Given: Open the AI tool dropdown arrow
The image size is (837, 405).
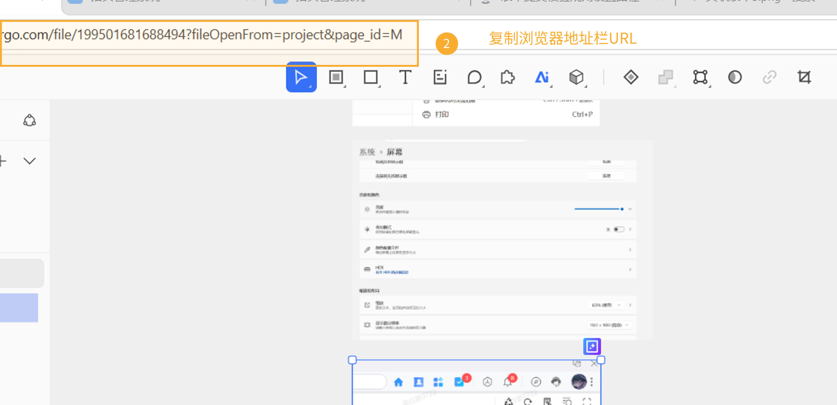Looking at the screenshot, I should point(551,86).
